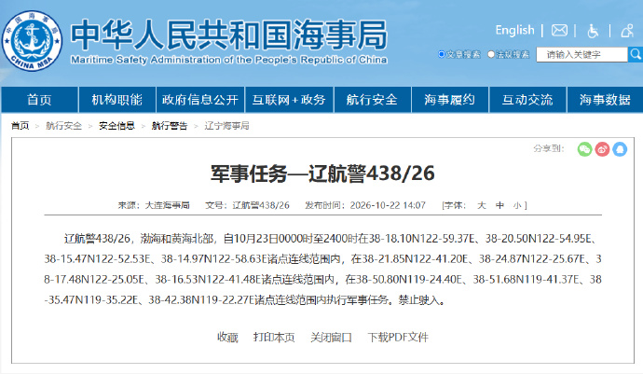Open the accessibility wheelchair icon
This screenshot has width=643, height=374.
[593, 31]
